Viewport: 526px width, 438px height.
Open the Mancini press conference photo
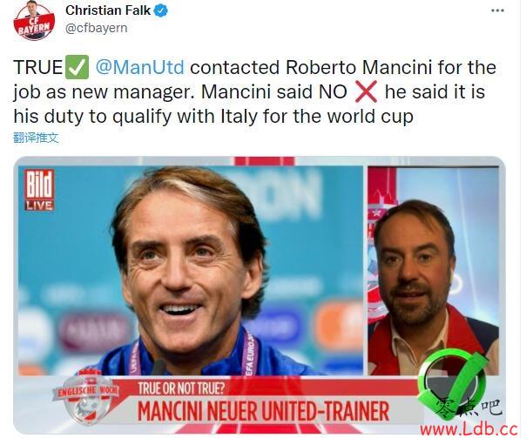191,270
